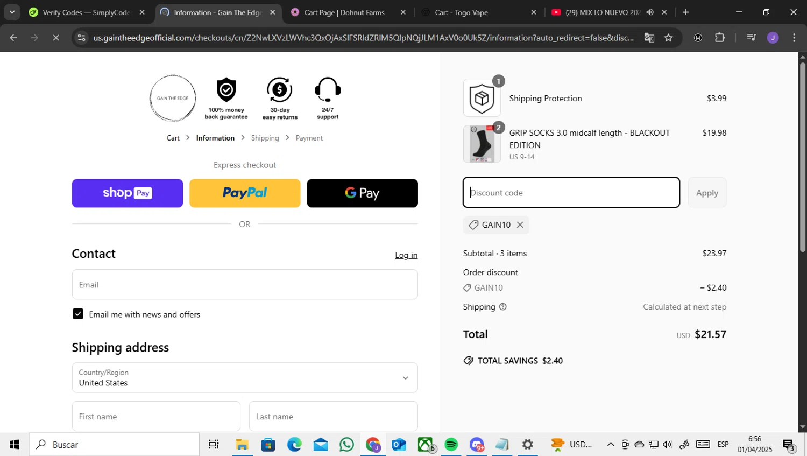This screenshot has width=807, height=456.
Task: Click the Apply discount button
Action: (707, 193)
